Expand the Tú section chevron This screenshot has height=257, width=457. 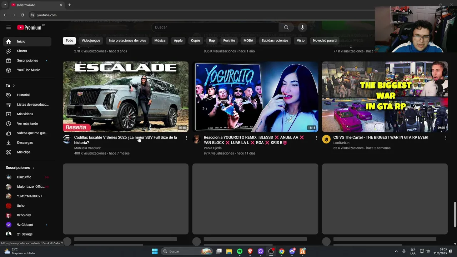(x=14, y=86)
